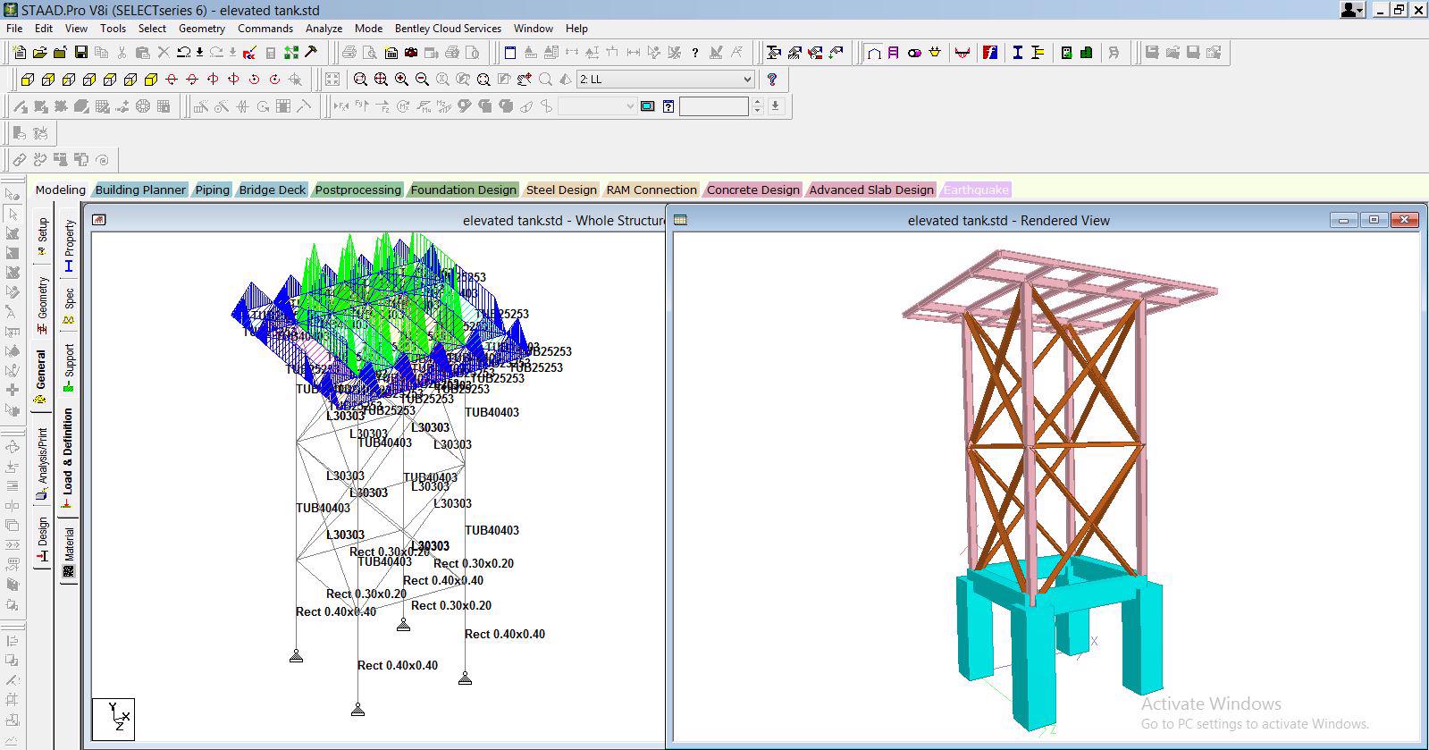Screen dimensions: 1429x750
Task: Switch to the Postprocessing tab
Action: click(357, 190)
